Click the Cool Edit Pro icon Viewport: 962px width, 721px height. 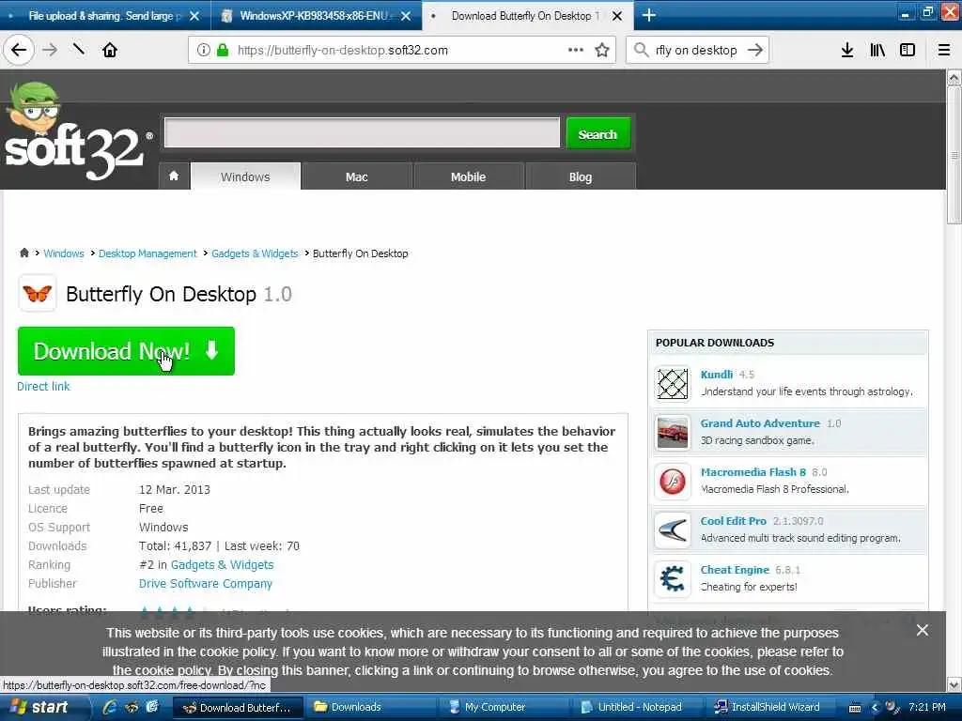click(673, 530)
